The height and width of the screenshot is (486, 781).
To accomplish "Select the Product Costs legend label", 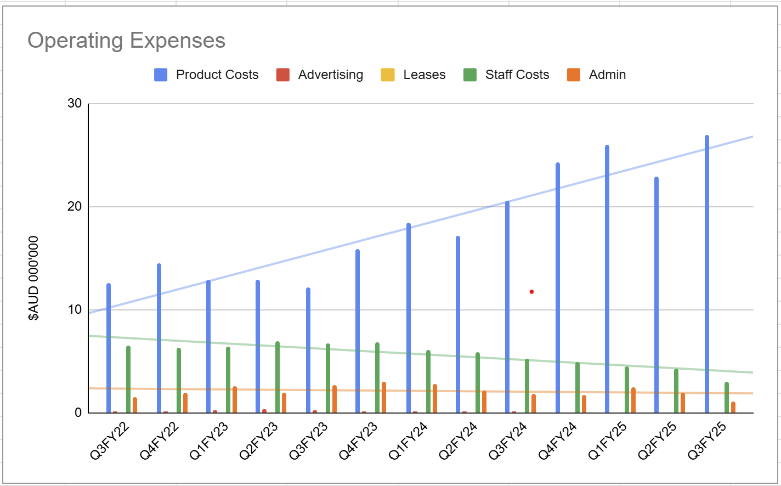I will (217, 75).
